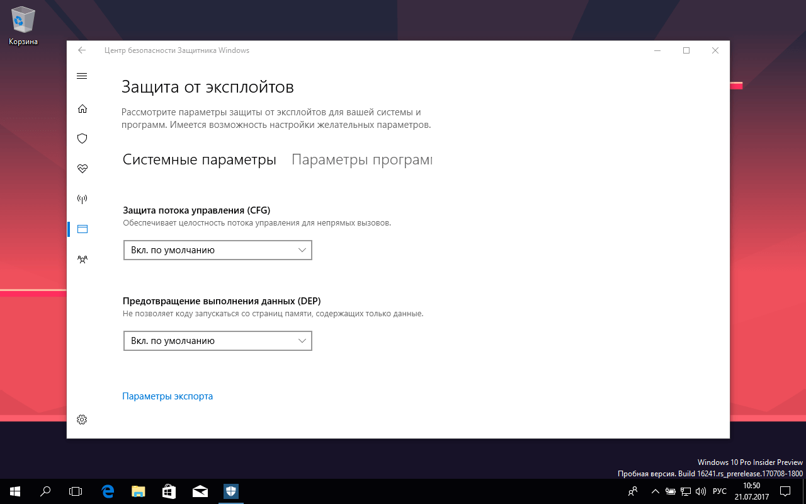Open Device performance & health section
Screen dimensions: 806x504
(82, 168)
